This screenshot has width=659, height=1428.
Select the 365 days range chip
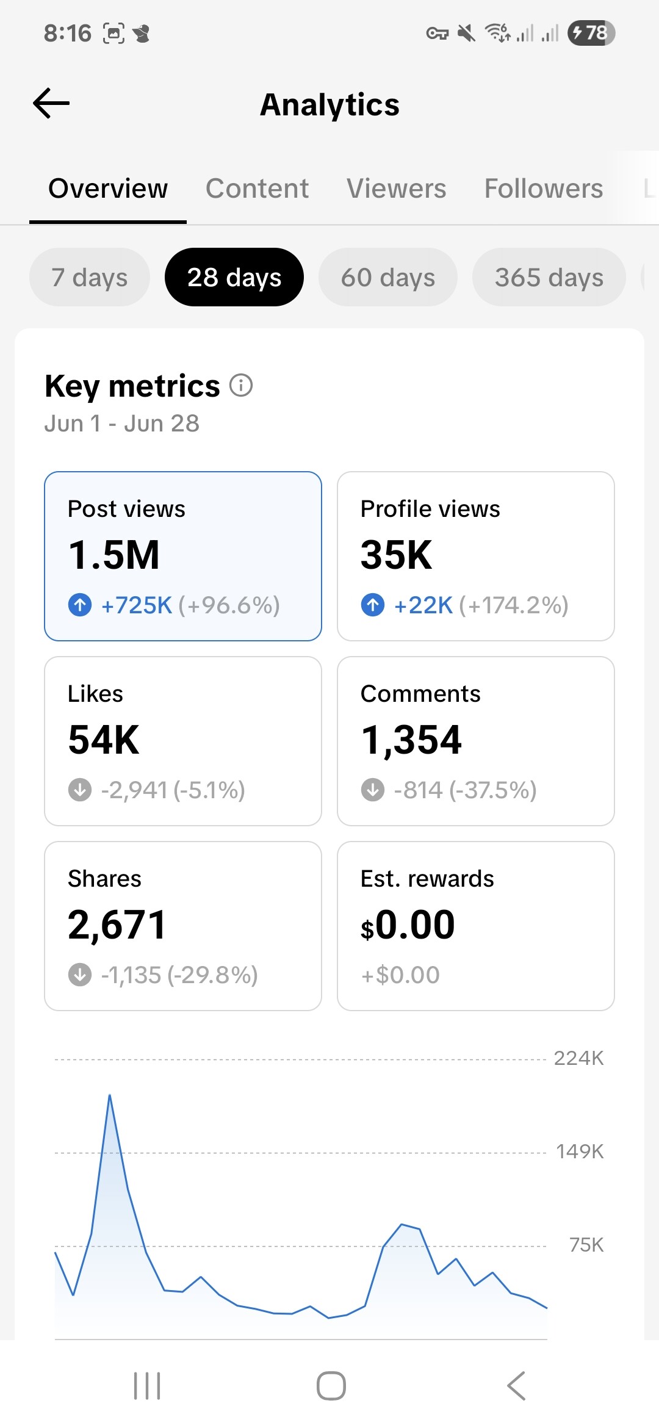(549, 277)
